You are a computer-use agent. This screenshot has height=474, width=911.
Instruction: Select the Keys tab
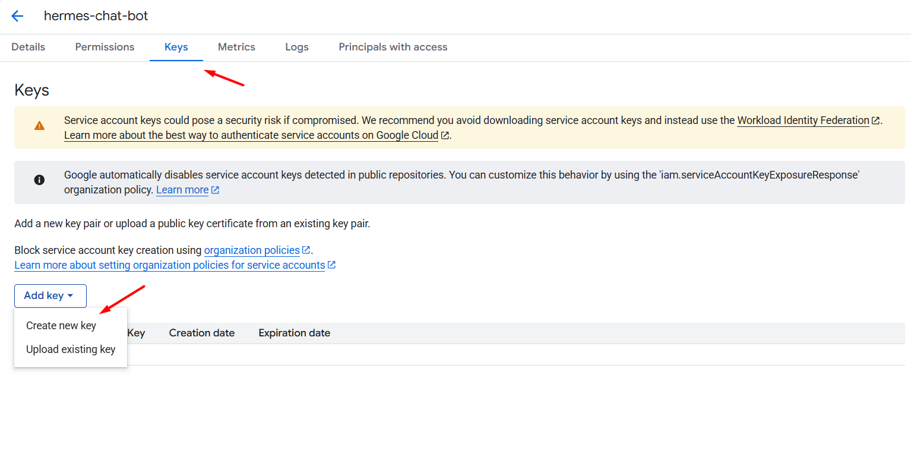[x=176, y=47]
